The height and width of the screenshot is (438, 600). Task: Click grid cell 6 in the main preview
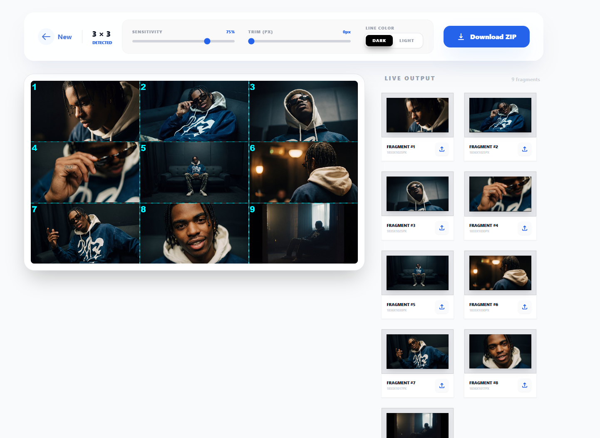303,172
